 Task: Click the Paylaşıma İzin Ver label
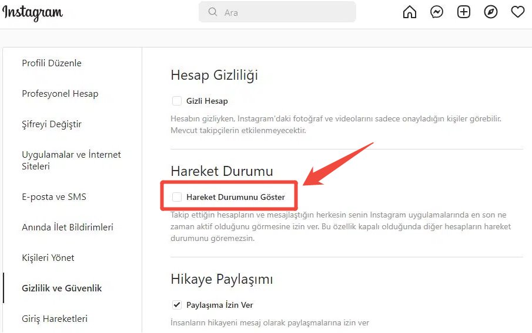click(x=219, y=305)
